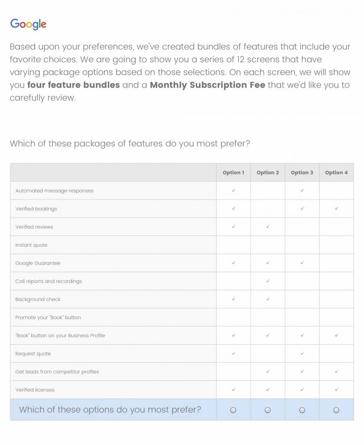The height and width of the screenshot is (445, 364).
Task: Click Option 3 checkmark for Request quote
Action: pos(302,353)
